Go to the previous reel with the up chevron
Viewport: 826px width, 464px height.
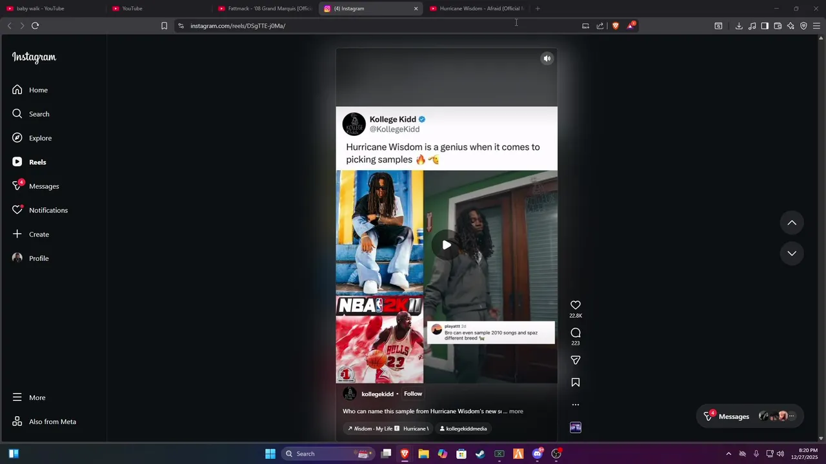[x=792, y=223]
